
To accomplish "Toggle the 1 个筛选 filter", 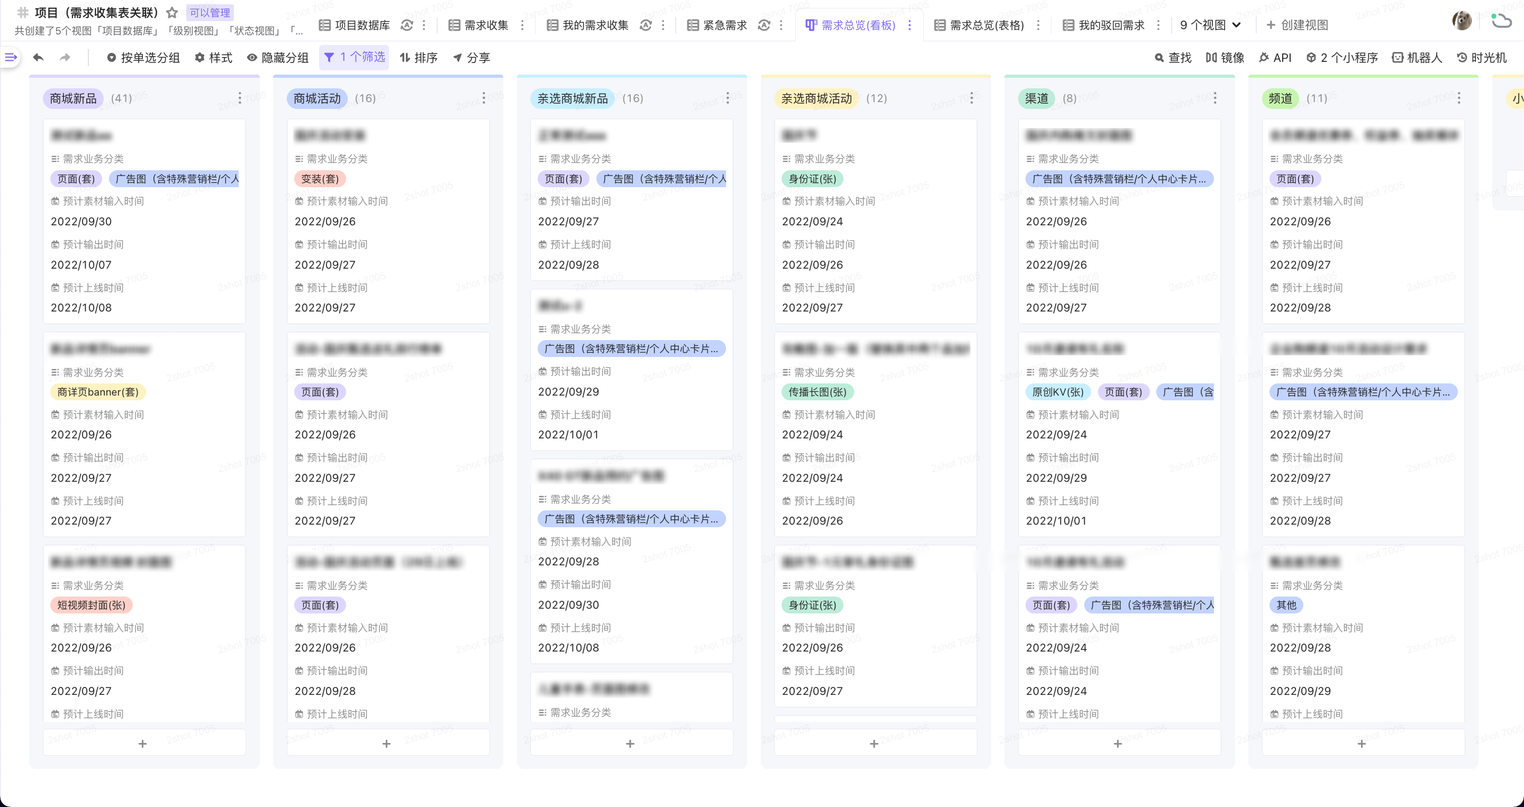I will pyautogui.click(x=354, y=57).
